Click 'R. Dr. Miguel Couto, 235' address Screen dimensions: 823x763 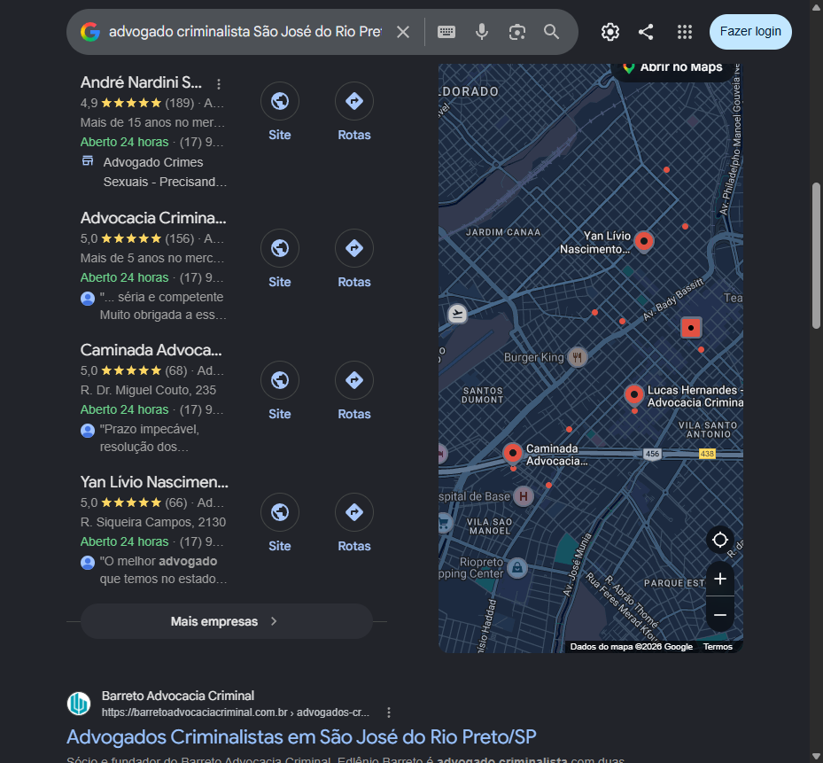pyautogui.click(x=148, y=390)
